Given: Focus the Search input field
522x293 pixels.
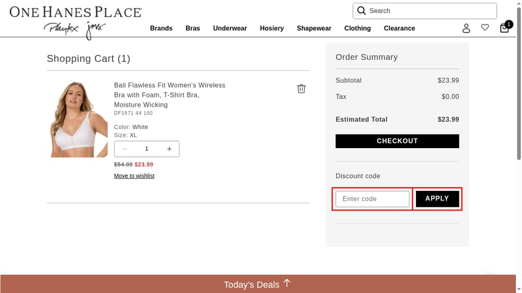Looking at the screenshot, I should [425, 11].
